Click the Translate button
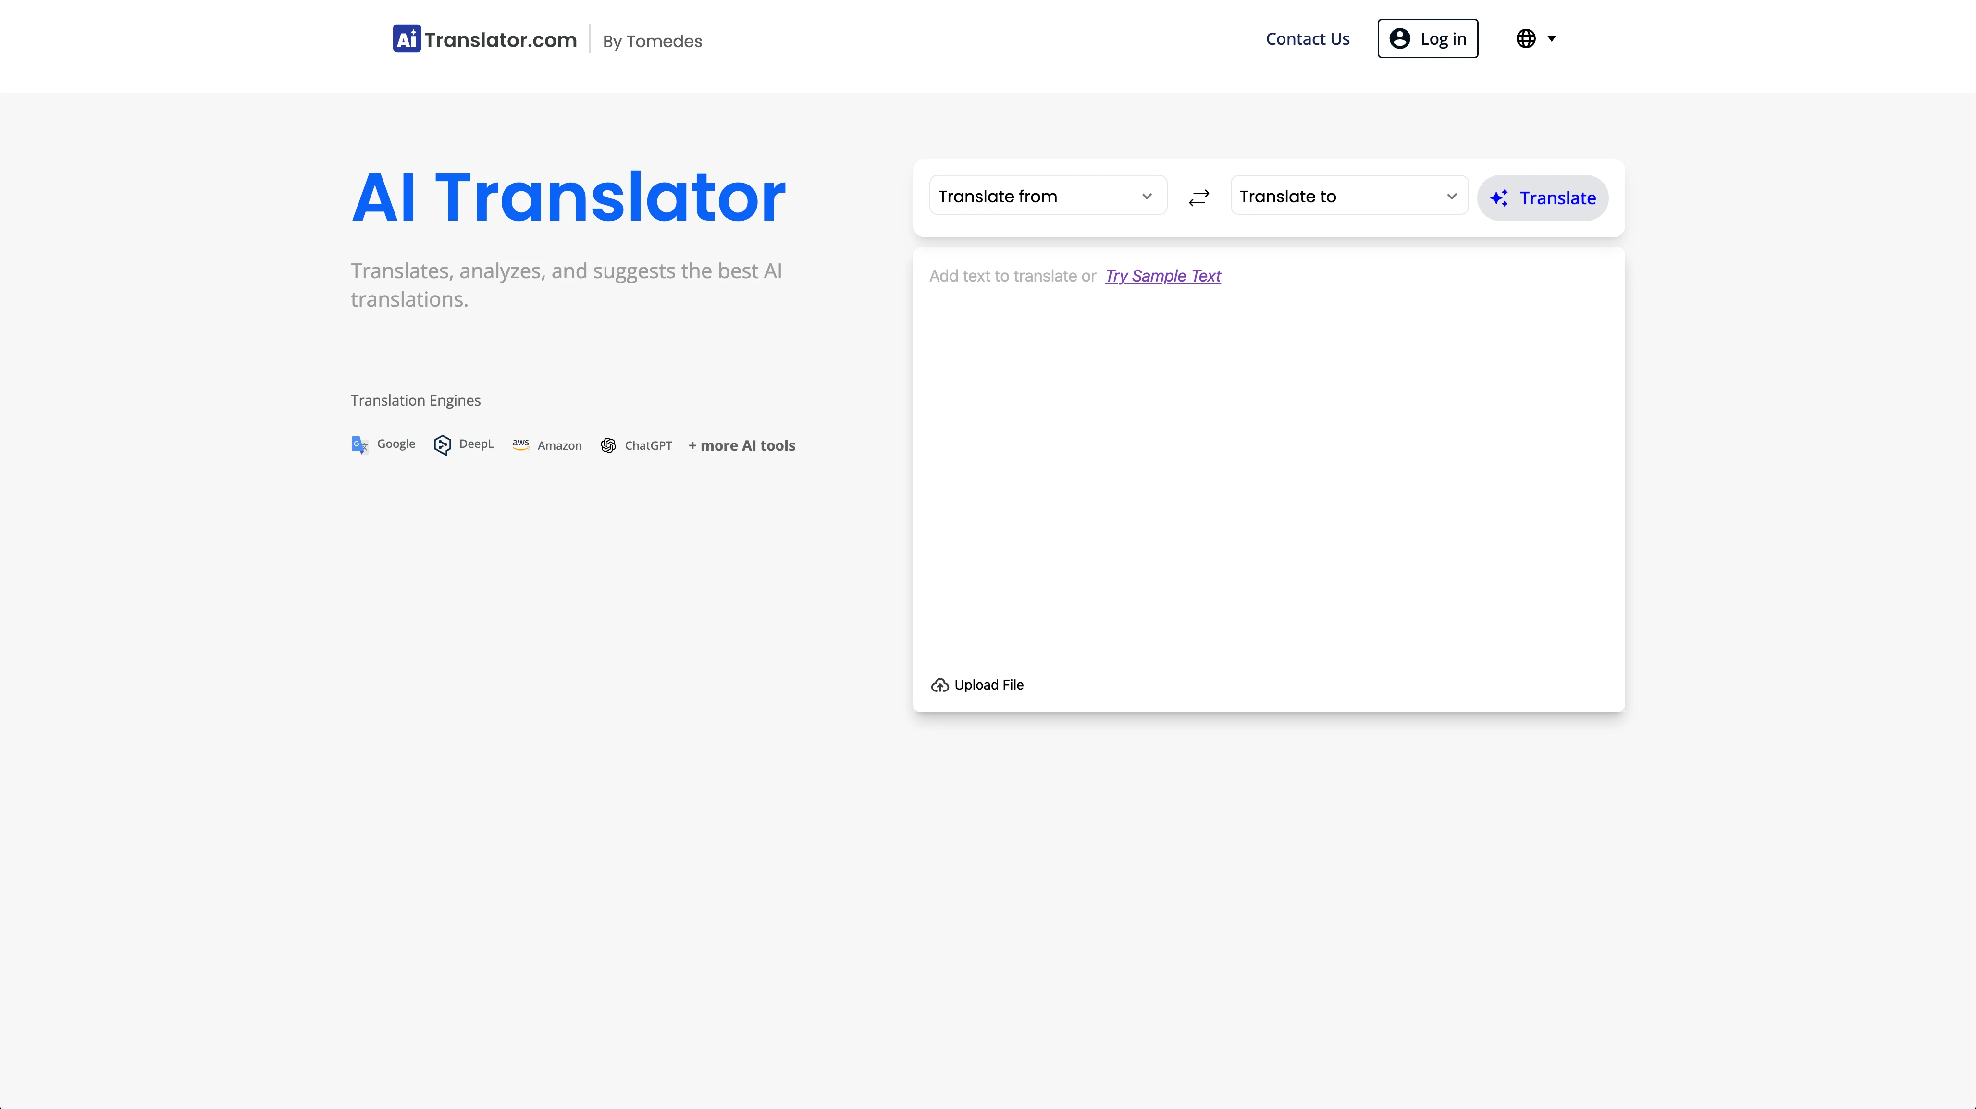1976x1109 pixels. [x=1543, y=198]
